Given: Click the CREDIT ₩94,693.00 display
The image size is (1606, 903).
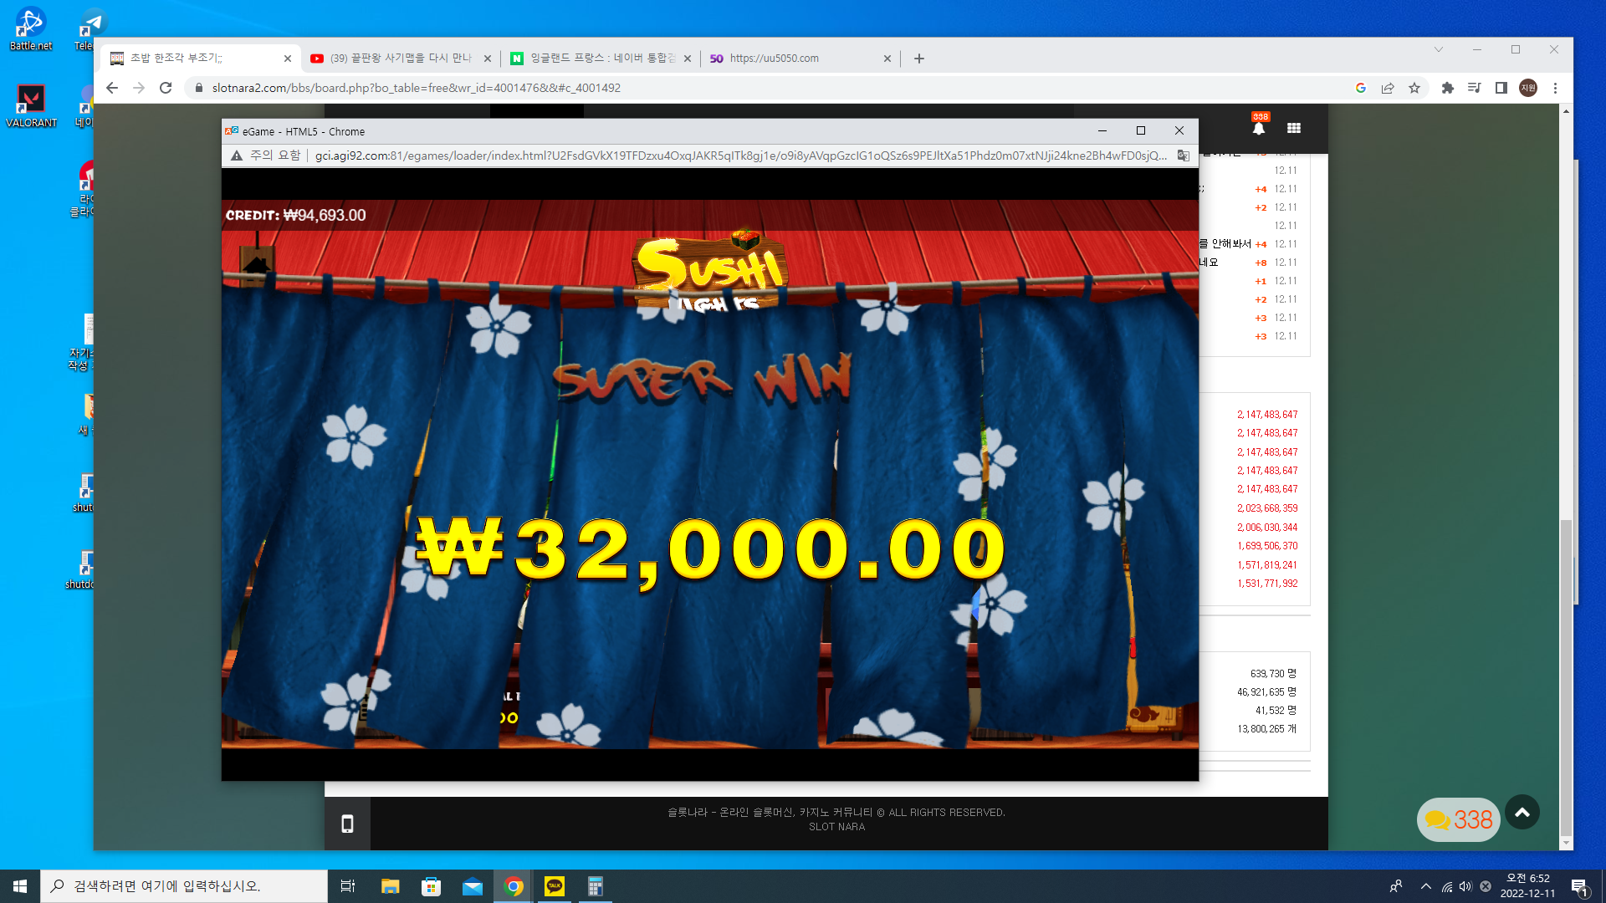Looking at the screenshot, I should click(295, 215).
